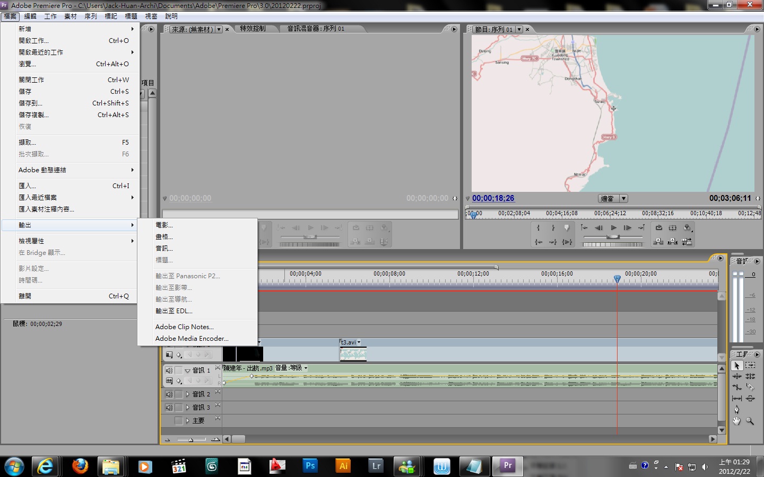Toggle lock box on 音訊 1 track
Screen dimensions: 764x477
coord(179,370)
